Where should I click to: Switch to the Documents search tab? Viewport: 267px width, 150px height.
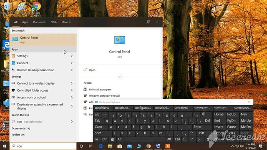click(40, 22)
